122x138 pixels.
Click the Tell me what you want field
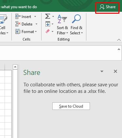coord(19,7)
